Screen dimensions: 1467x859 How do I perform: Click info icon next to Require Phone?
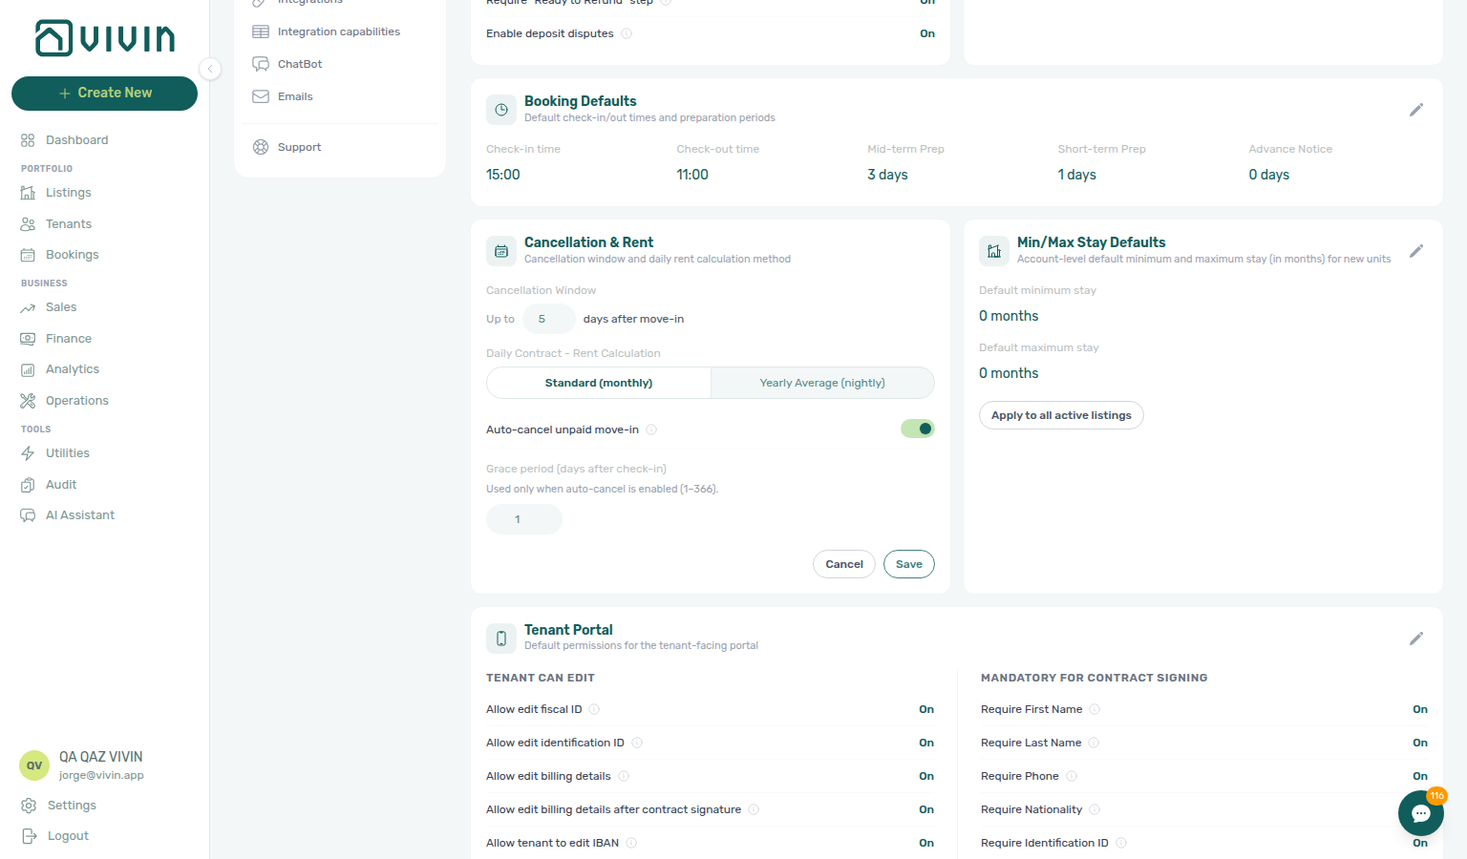pos(1072,776)
